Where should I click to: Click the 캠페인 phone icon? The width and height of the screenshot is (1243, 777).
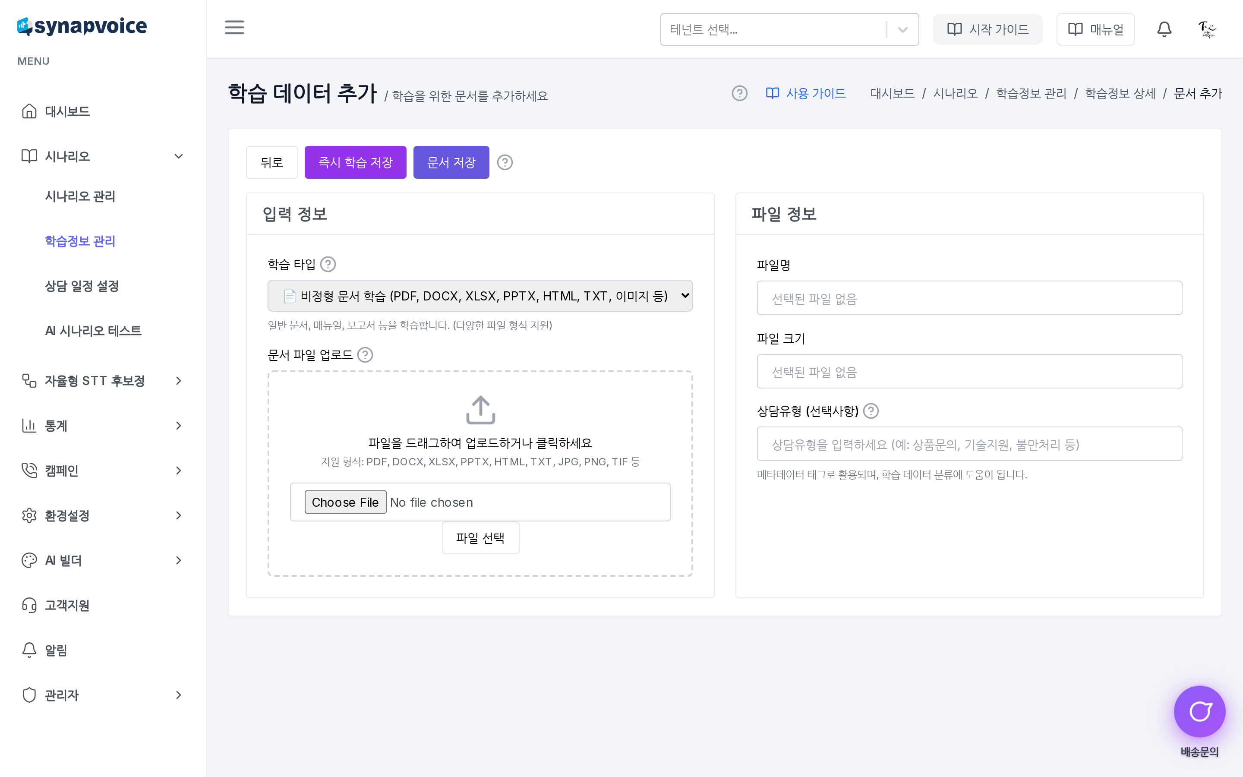click(x=29, y=470)
